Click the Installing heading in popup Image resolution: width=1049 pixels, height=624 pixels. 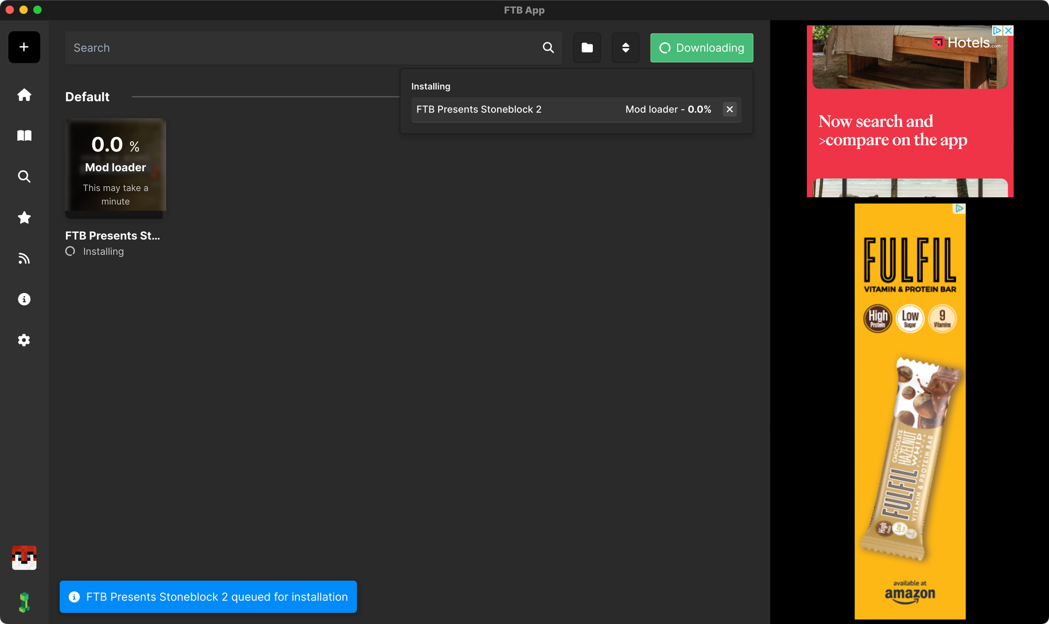tap(431, 86)
